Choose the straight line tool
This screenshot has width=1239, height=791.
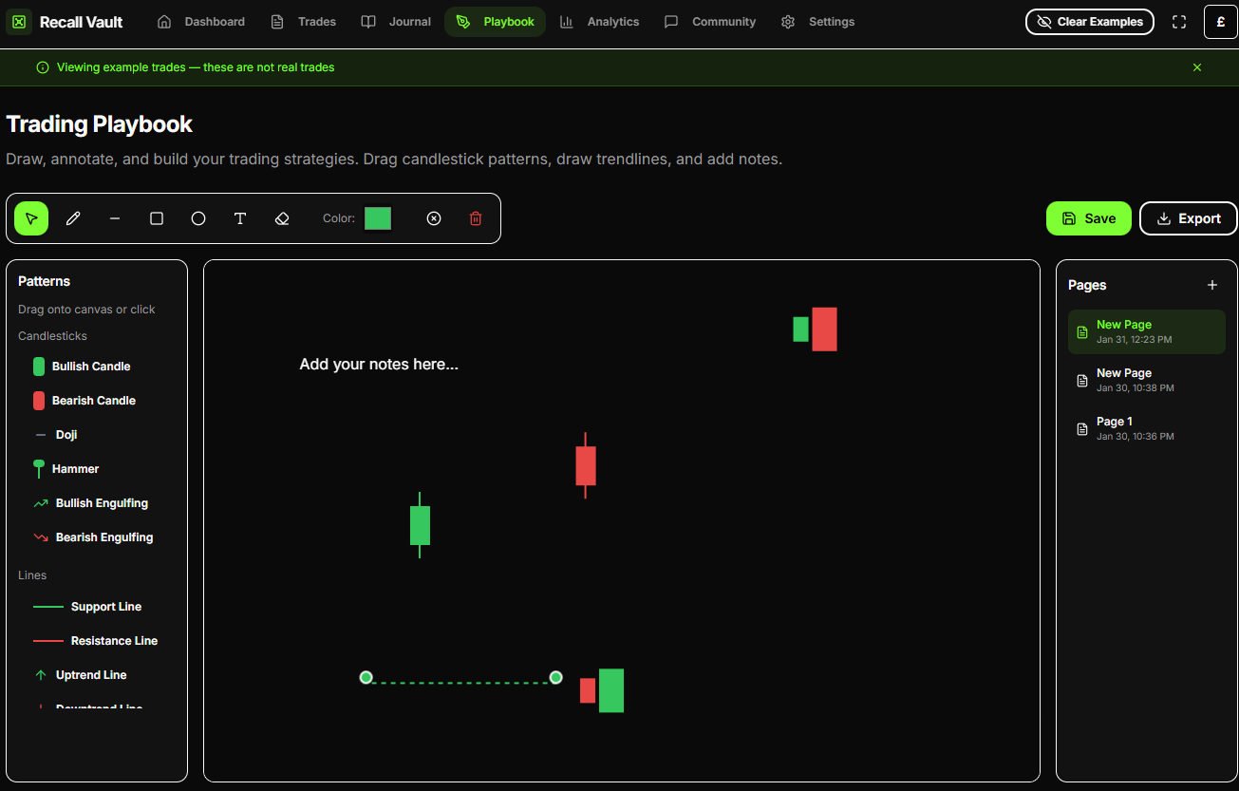pyautogui.click(x=114, y=217)
